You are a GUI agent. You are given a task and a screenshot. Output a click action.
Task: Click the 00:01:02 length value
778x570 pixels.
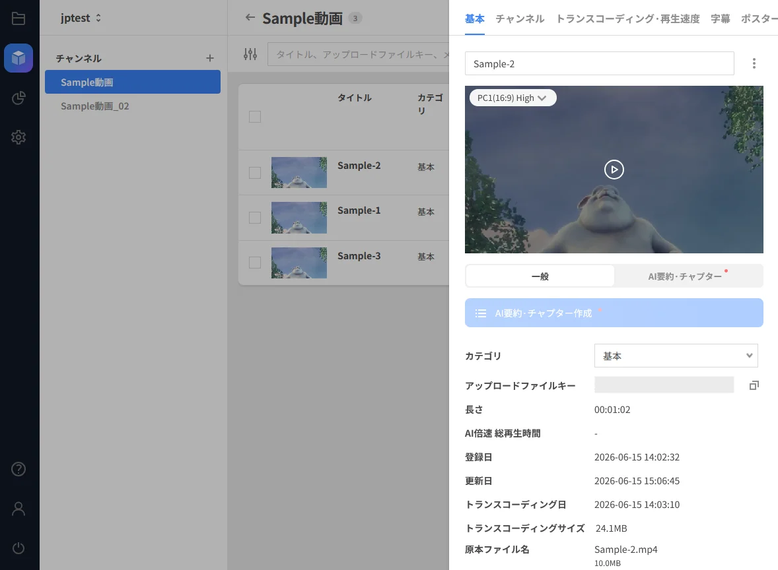(612, 410)
